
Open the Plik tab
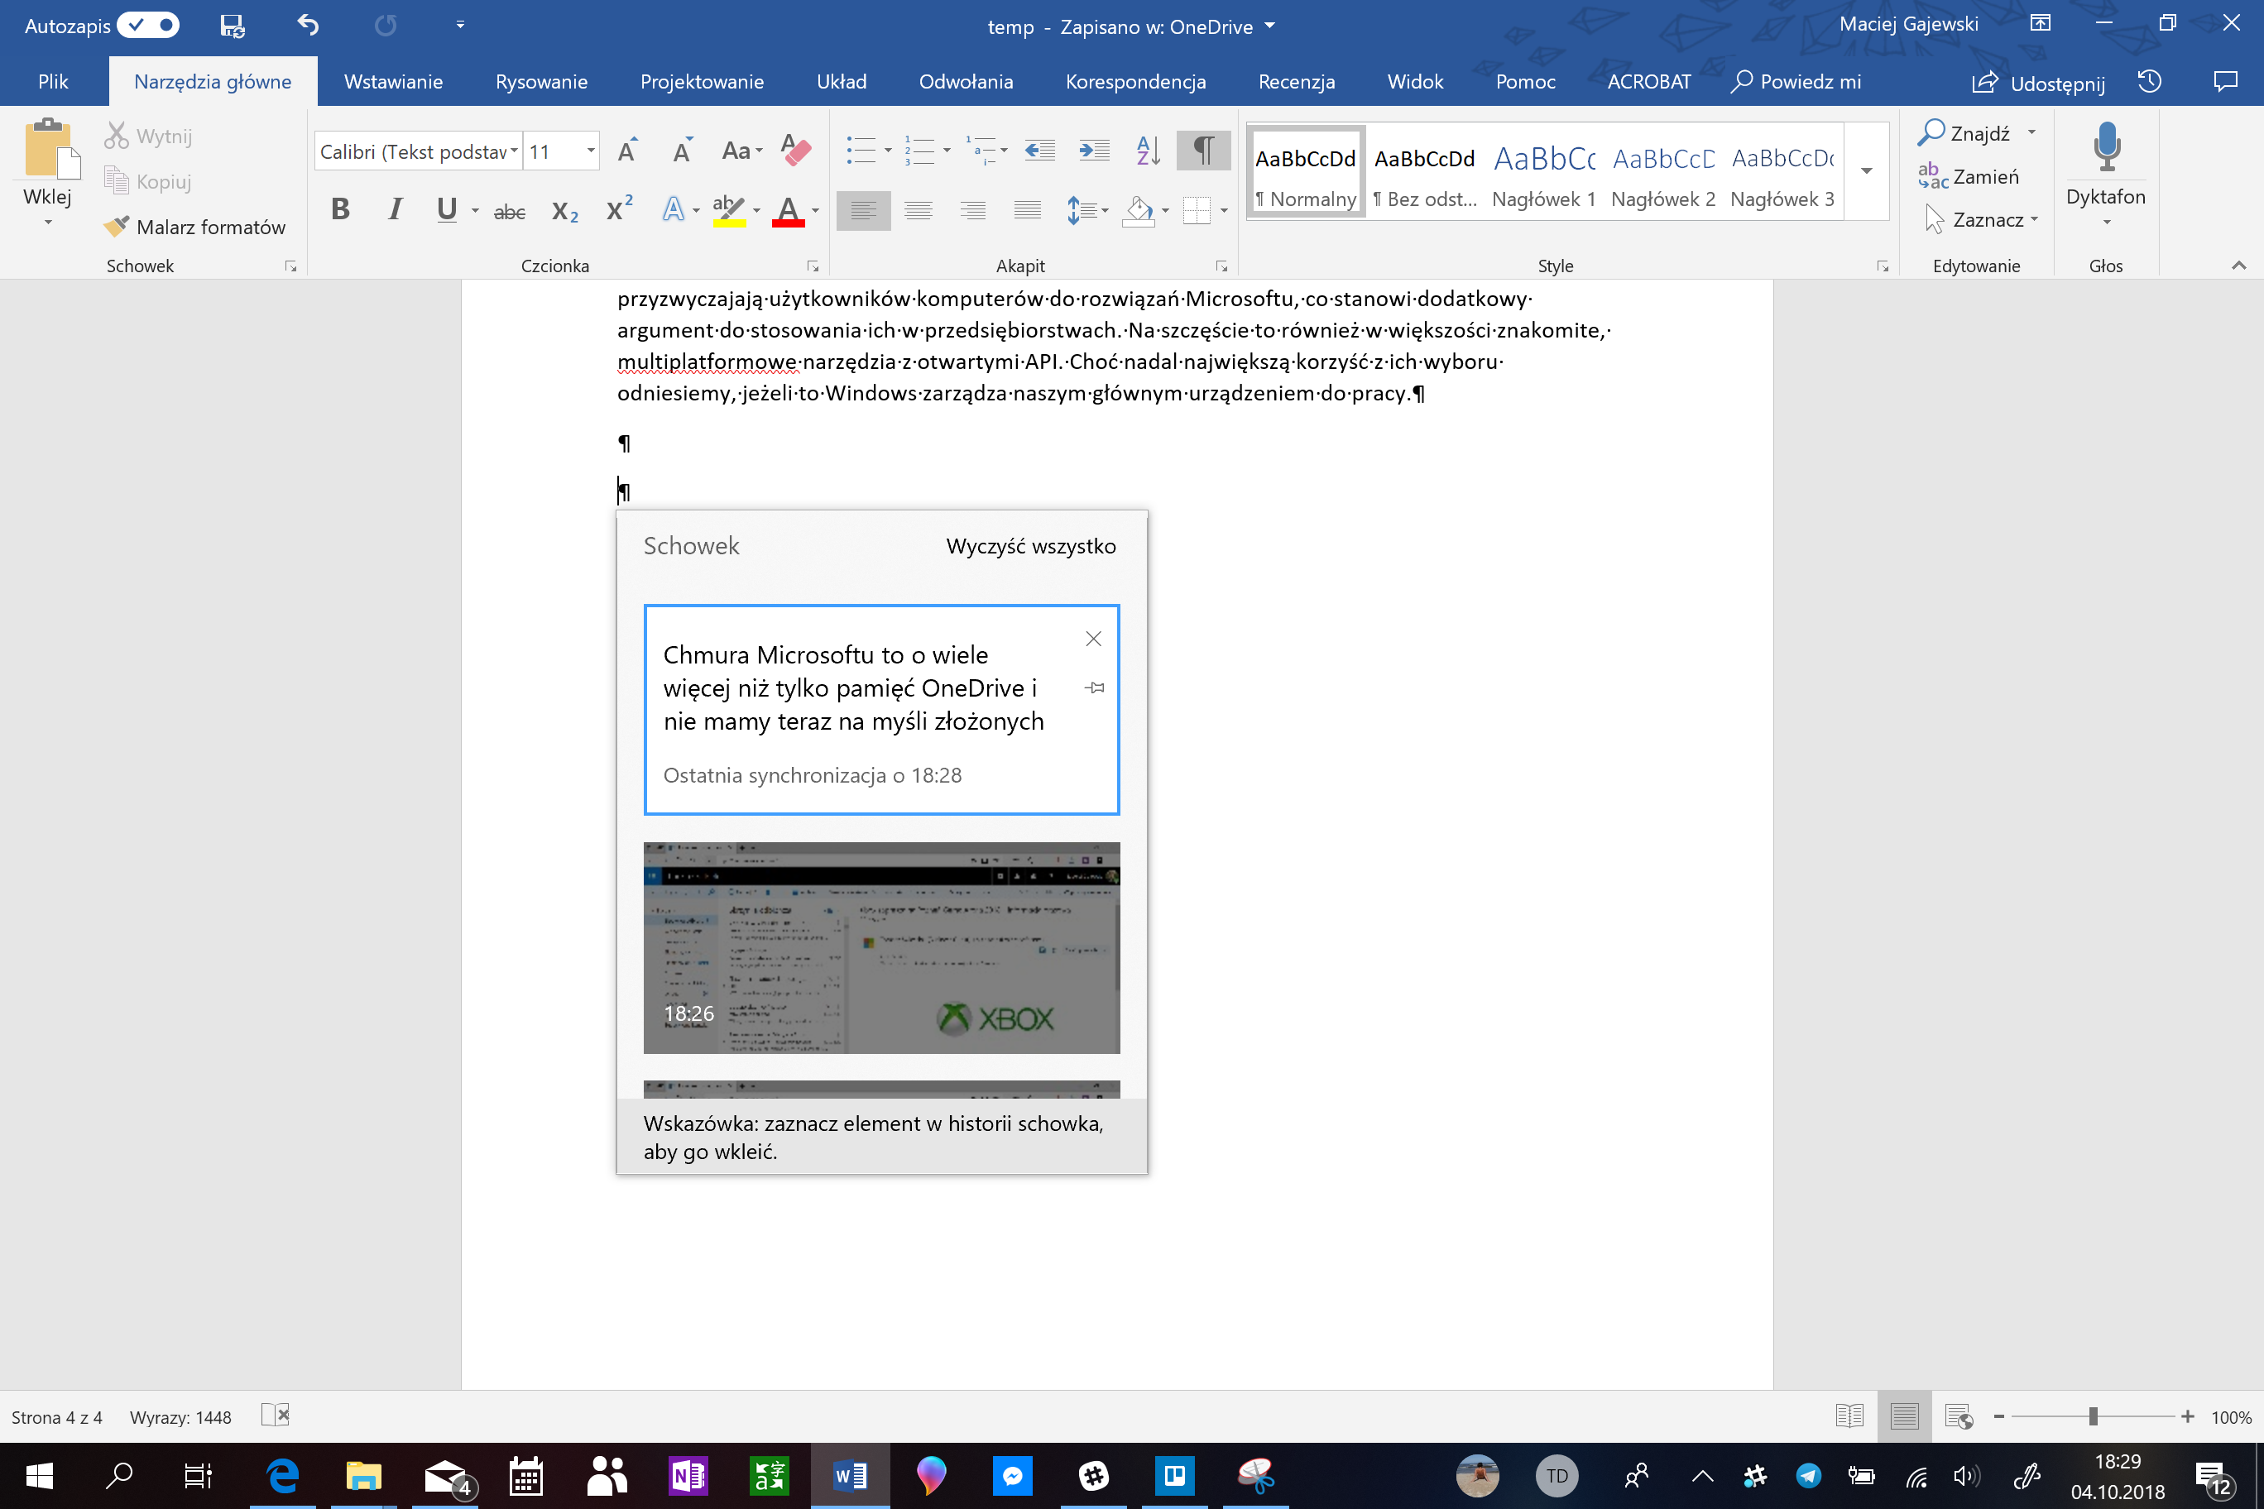(x=54, y=82)
